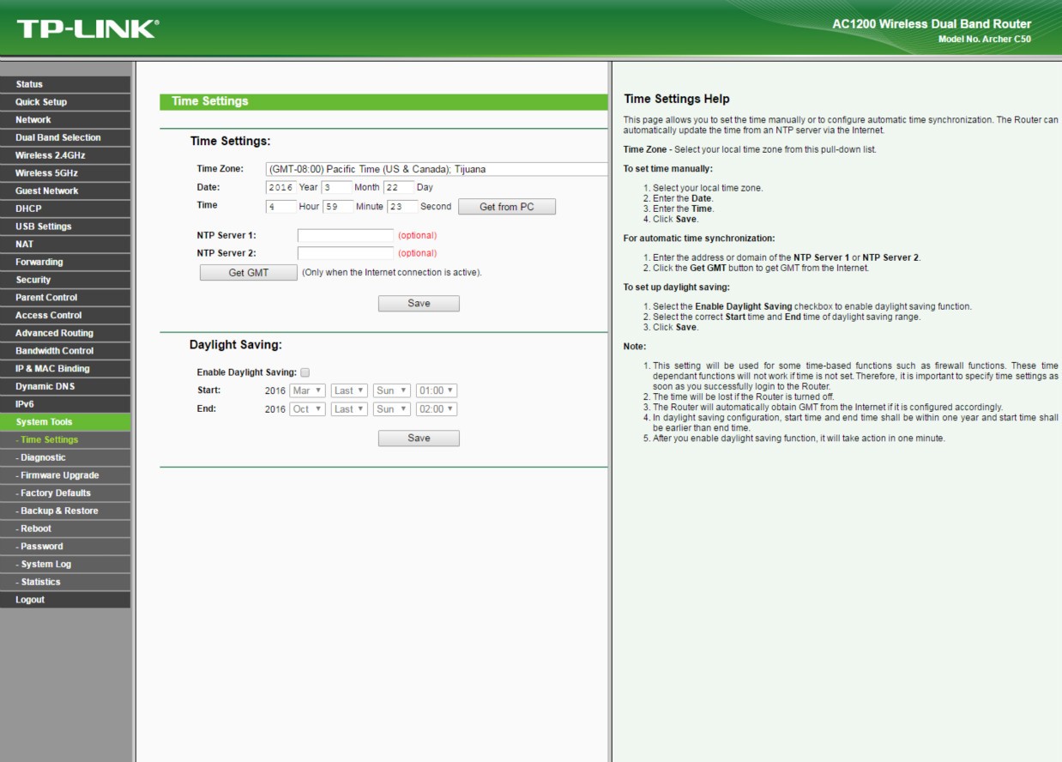Screen dimensions: 1062x762
Task: Open the Time Zone dropdown
Action: click(x=436, y=169)
